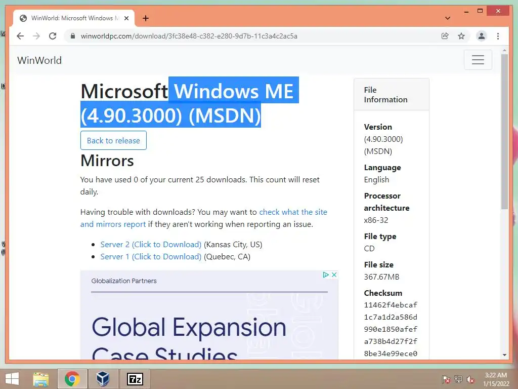Reload the WinWorld page
The width and height of the screenshot is (518, 389).
pyautogui.click(x=53, y=36)
